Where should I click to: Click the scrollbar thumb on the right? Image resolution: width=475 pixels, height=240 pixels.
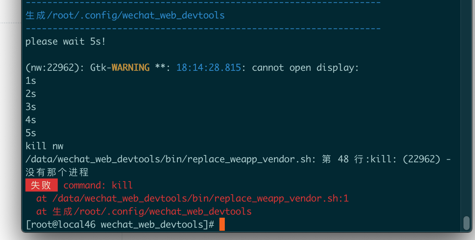(466, 223)
